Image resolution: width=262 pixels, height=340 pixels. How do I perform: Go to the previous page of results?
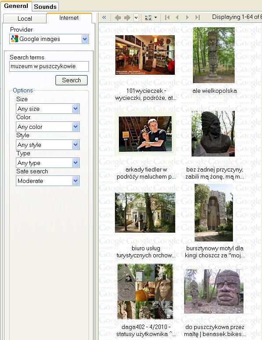177,18
